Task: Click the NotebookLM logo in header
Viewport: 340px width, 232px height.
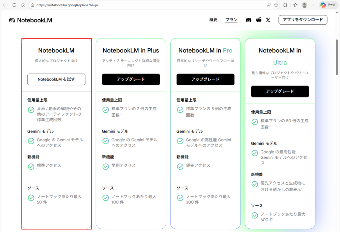Action: point(31,20)
